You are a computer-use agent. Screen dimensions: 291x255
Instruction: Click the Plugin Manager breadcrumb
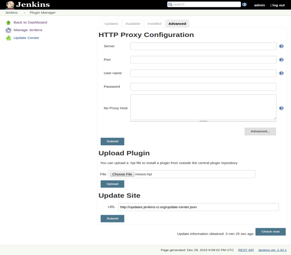[x=42, y=13]
